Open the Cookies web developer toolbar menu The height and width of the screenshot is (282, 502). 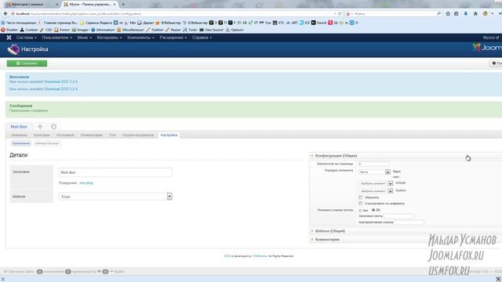(x=29, y=30)
